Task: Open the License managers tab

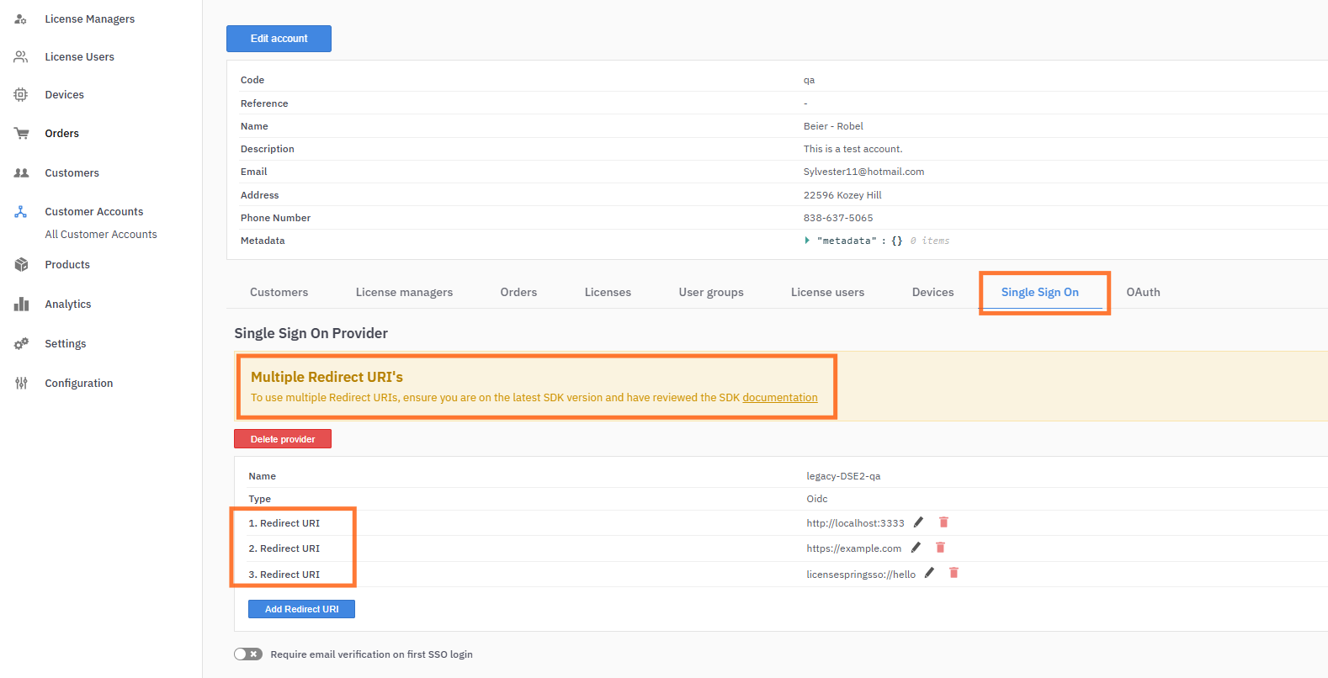Action: [404, 293]
